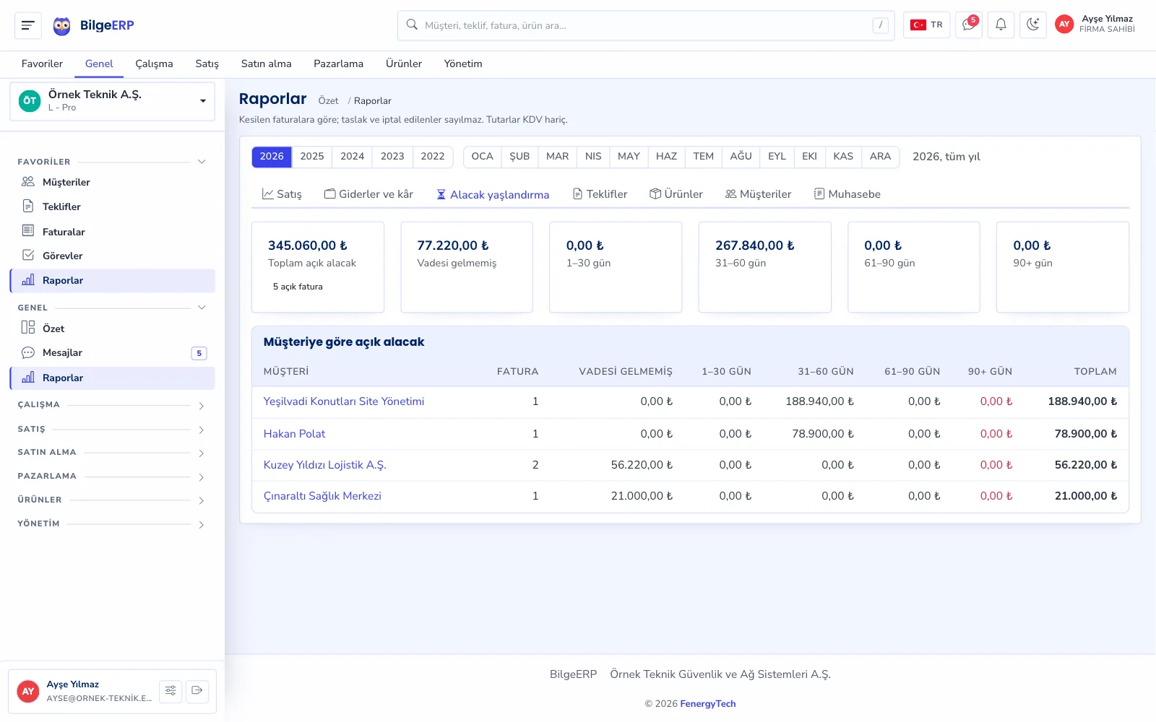Switch to the Satış report tab

(x=282, y=194)
